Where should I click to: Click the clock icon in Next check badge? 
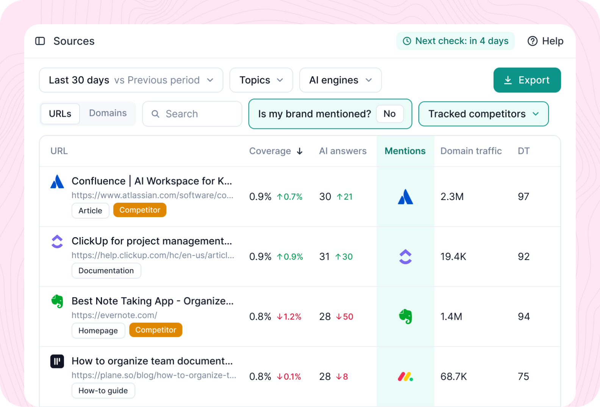(x=407, y=41)
